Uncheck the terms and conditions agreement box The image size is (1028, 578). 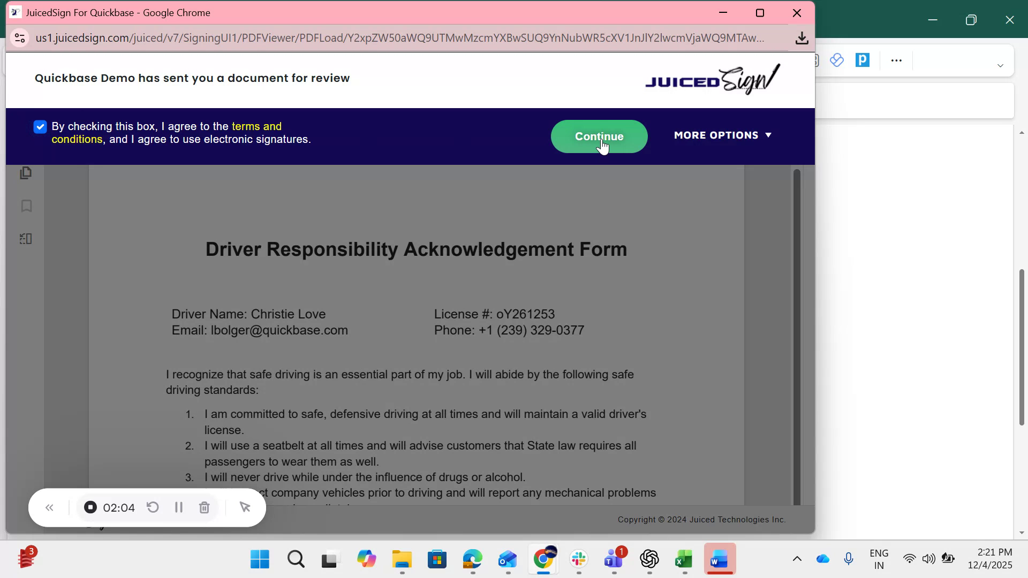40,126
